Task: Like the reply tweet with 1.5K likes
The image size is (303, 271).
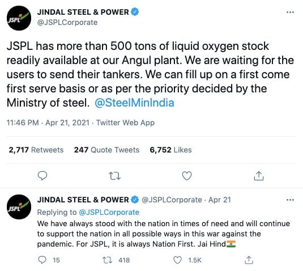Action: coord(177,260)
